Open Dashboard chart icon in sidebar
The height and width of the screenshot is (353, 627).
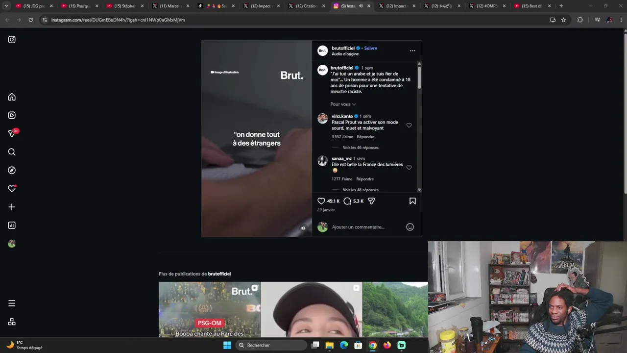[x=12, y=226]
